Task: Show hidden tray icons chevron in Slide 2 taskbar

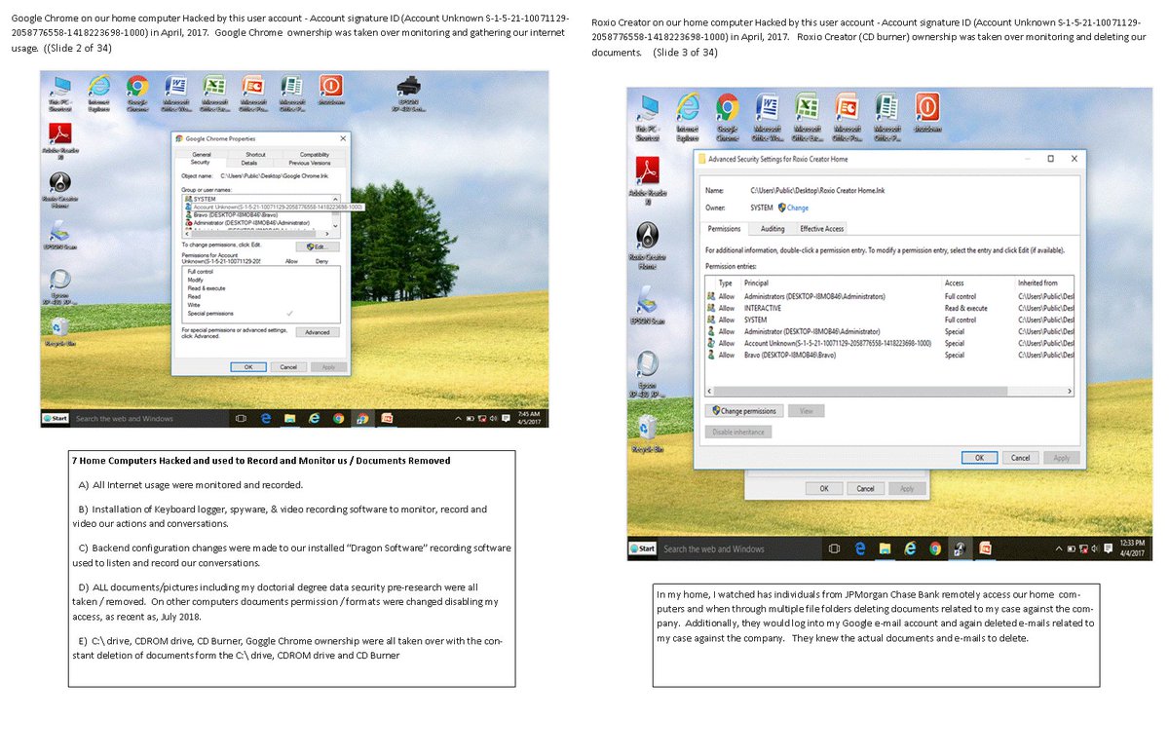Action: 458,418
